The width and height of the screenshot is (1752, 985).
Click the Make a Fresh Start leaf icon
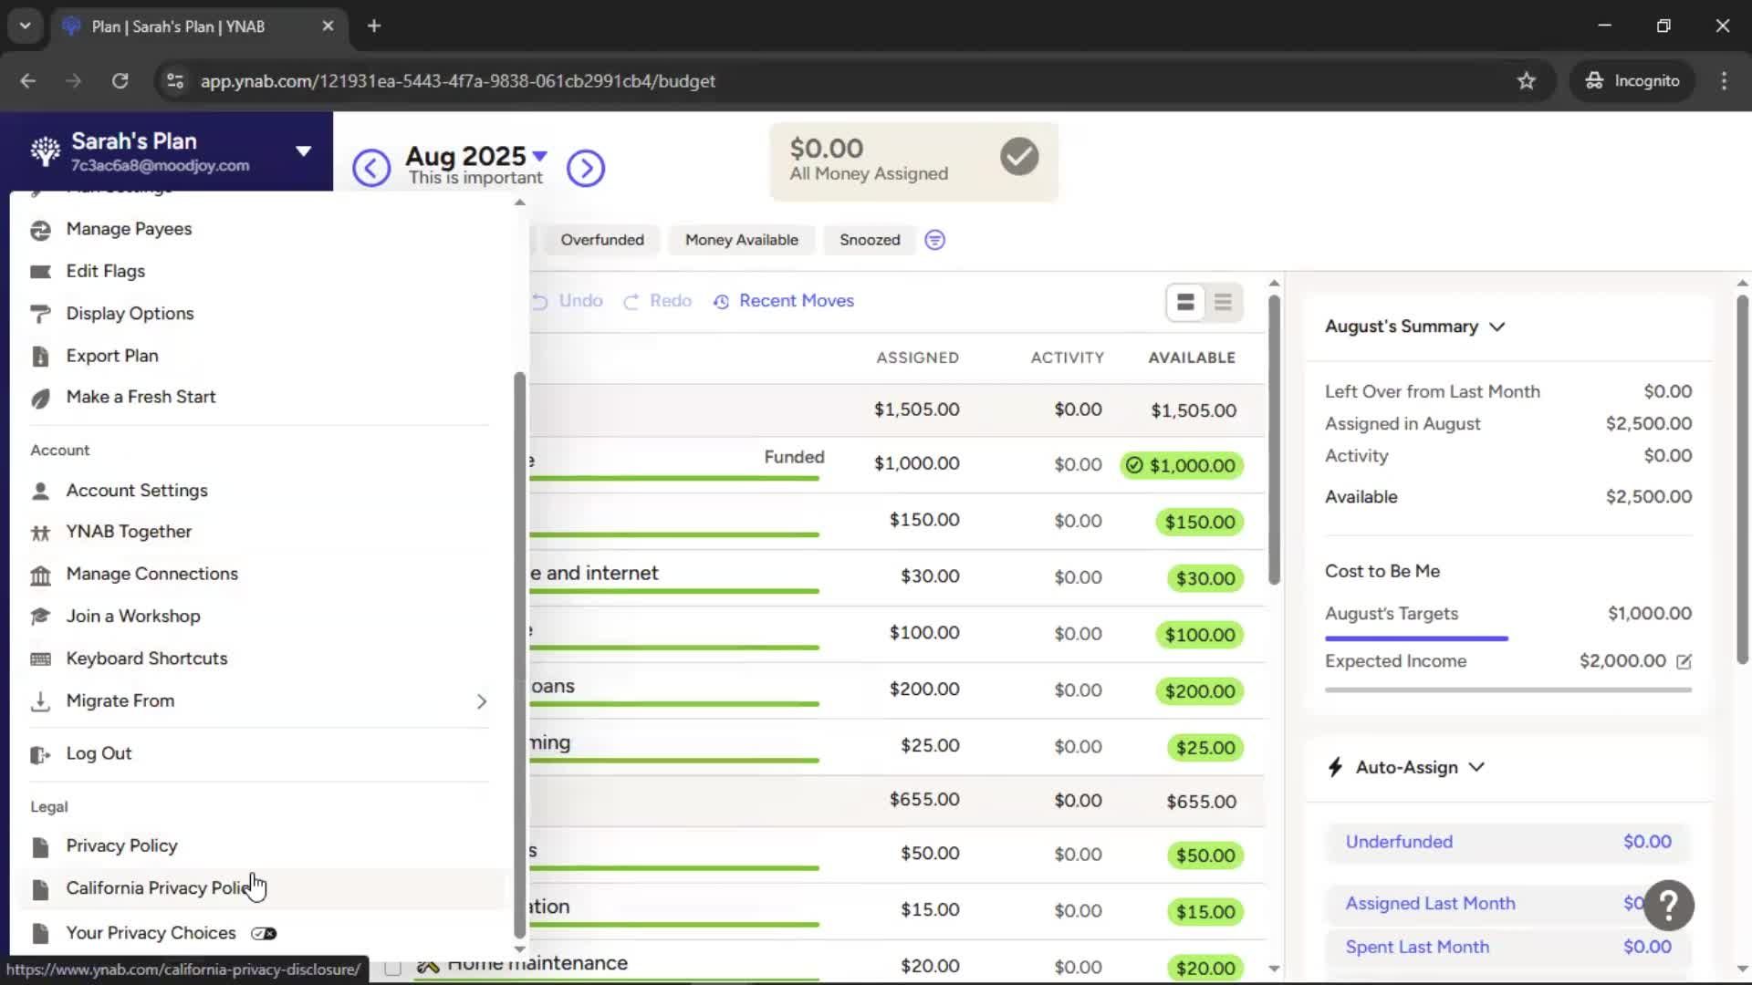(40, 399)
